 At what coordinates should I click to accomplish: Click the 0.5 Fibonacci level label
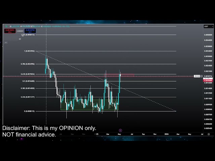[x=28, y=81]
